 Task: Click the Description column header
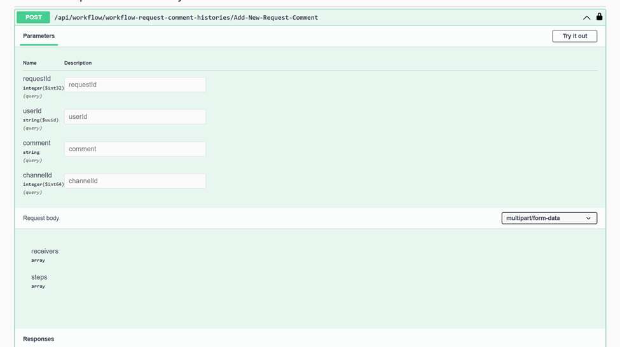click(x=78, y=63)
